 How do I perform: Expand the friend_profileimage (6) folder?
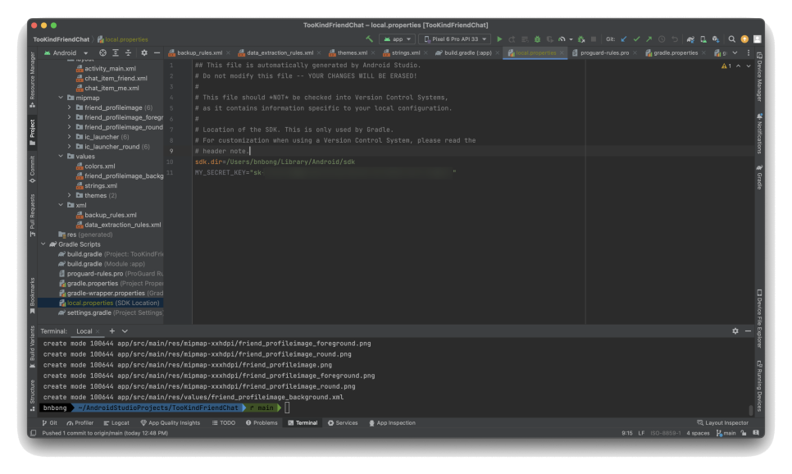[70, 107]
